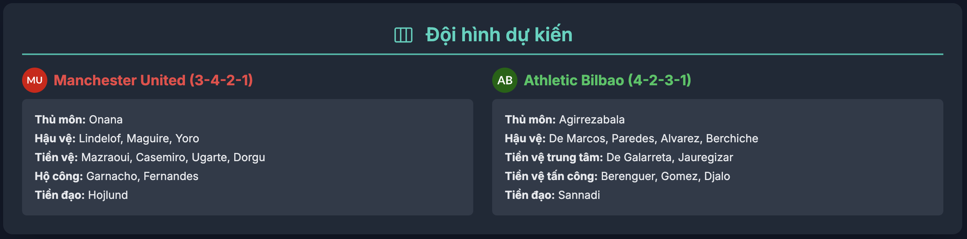Click the Đội hình dự kiến heading
This screenshot has height=239, width=967.
point(499,35)
